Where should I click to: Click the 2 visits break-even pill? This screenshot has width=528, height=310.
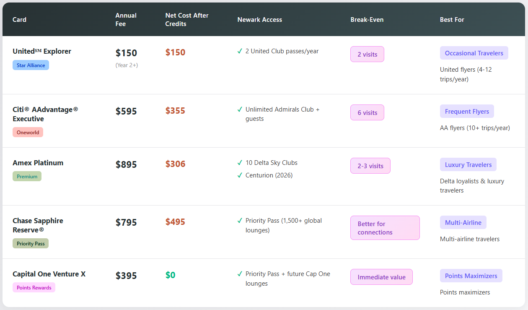367,54
